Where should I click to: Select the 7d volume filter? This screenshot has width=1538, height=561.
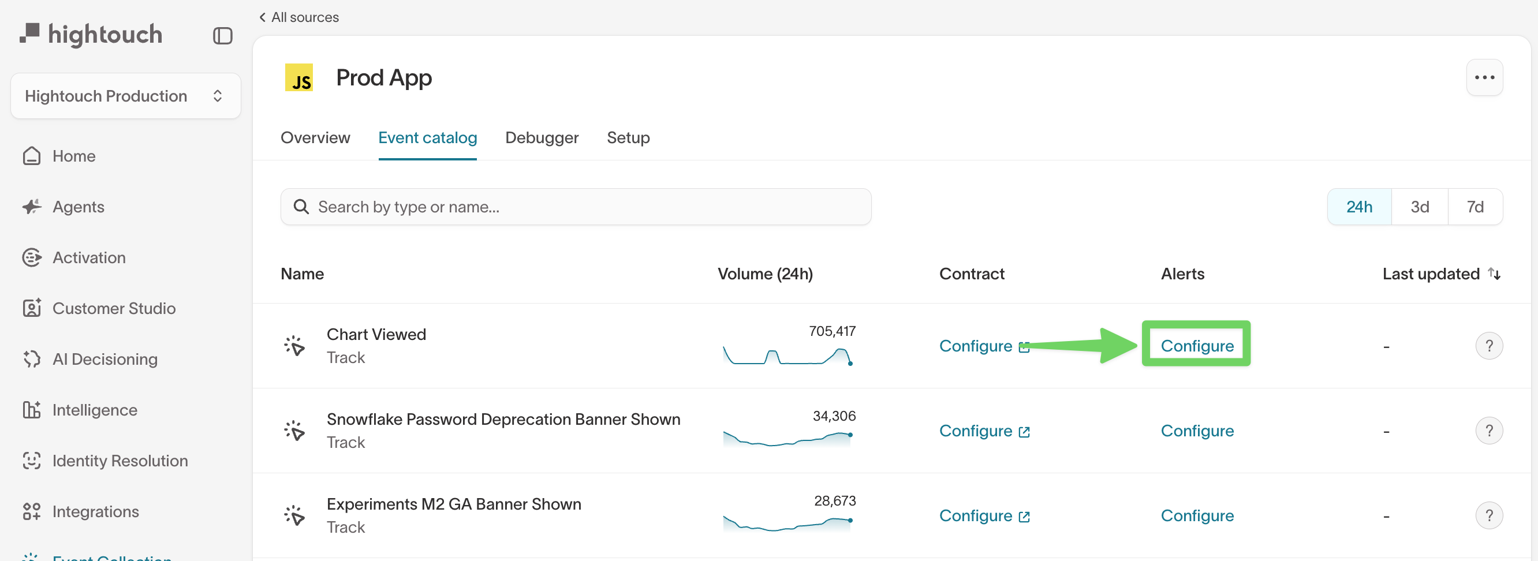click(1475, 207)
